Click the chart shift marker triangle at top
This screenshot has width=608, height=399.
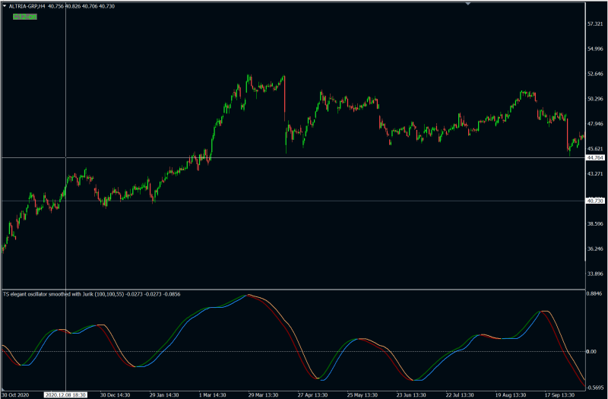468,4
